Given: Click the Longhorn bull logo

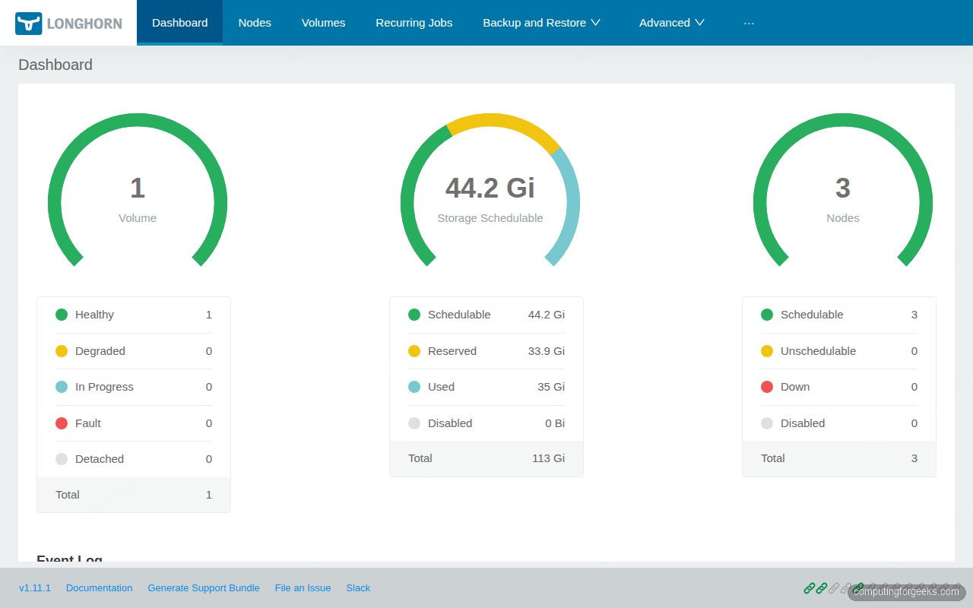Looking at the screenshot, I should click(28, 22).
